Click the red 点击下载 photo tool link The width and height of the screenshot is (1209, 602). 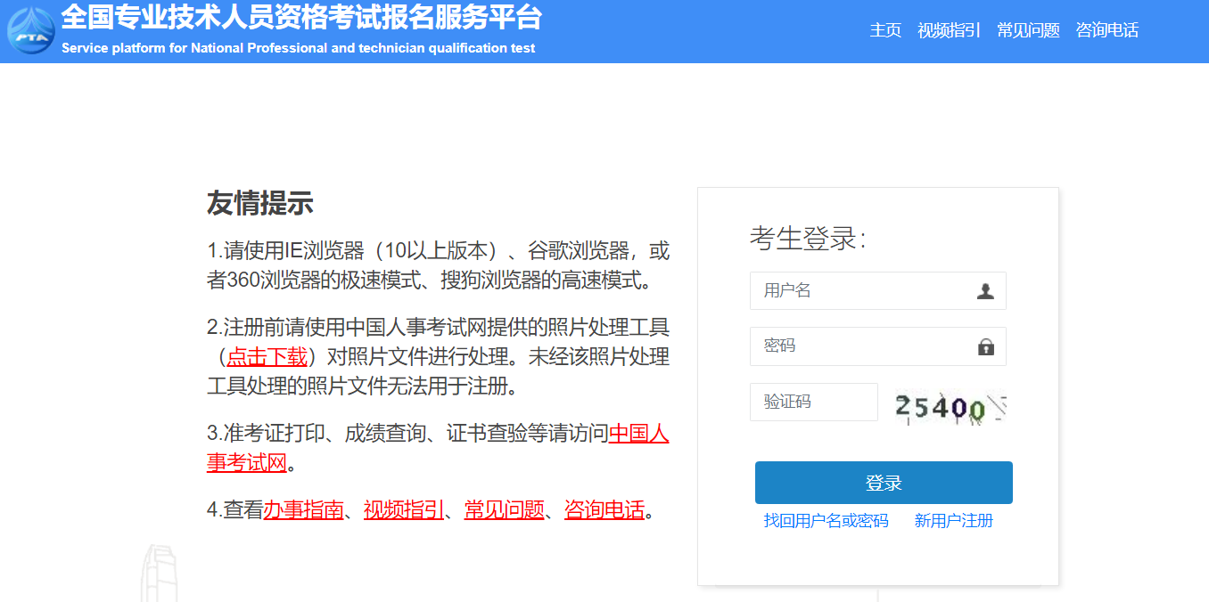pyautogui.click(x=267, y=357)
